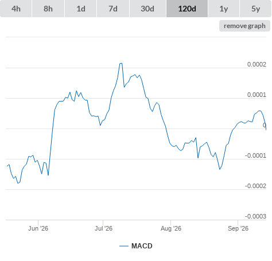The image size is (272, 261).
Task: Click the Jun '26 axis label
Action: [38, 228]
